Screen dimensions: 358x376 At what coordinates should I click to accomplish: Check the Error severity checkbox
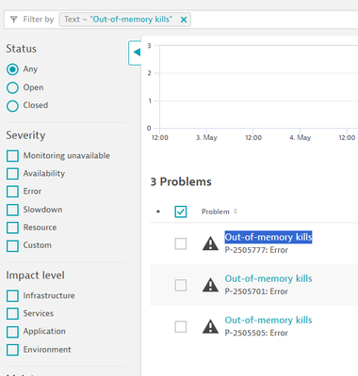click(x=12, y=192)
